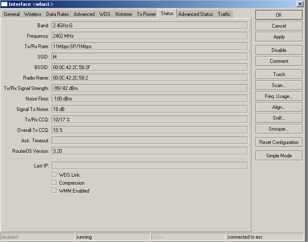The image size is (308, 242).
Task: Launch the Torch tool
Action: (279, 75)
